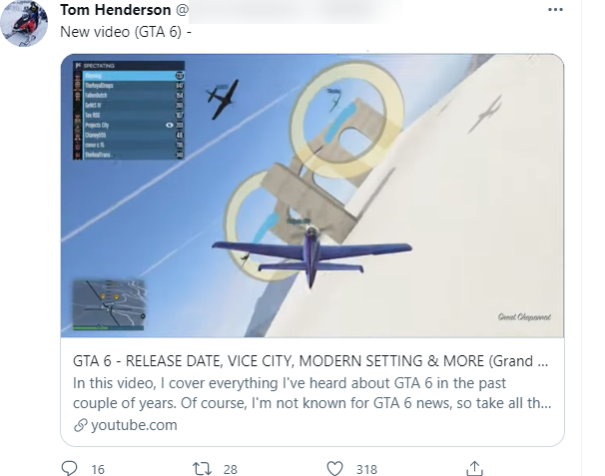Open Tom Henderson's snowmobile profile picture
605x476 pixels.
pos(24,23)
